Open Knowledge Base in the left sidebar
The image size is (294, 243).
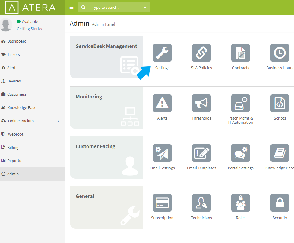click(x=33, y=107)
